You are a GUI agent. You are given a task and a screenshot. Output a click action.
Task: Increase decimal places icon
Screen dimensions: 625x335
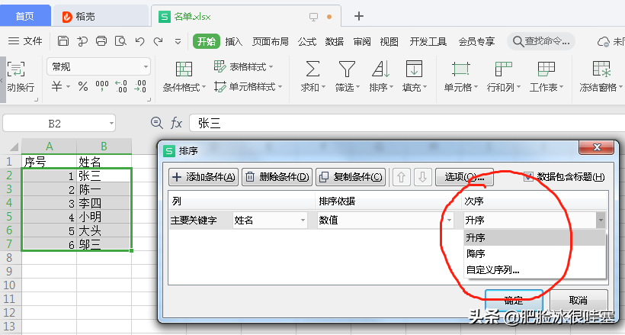(x=121, y=86)
